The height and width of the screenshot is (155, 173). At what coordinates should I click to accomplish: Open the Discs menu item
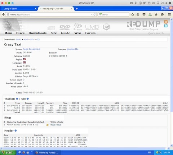tap(20, 33)
